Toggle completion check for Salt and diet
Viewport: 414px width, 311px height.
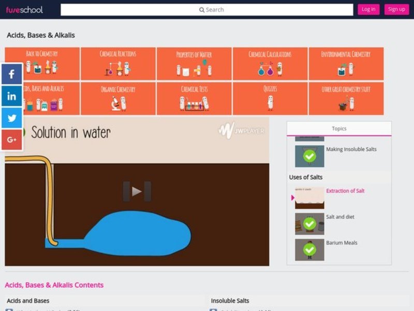[309, 223]
